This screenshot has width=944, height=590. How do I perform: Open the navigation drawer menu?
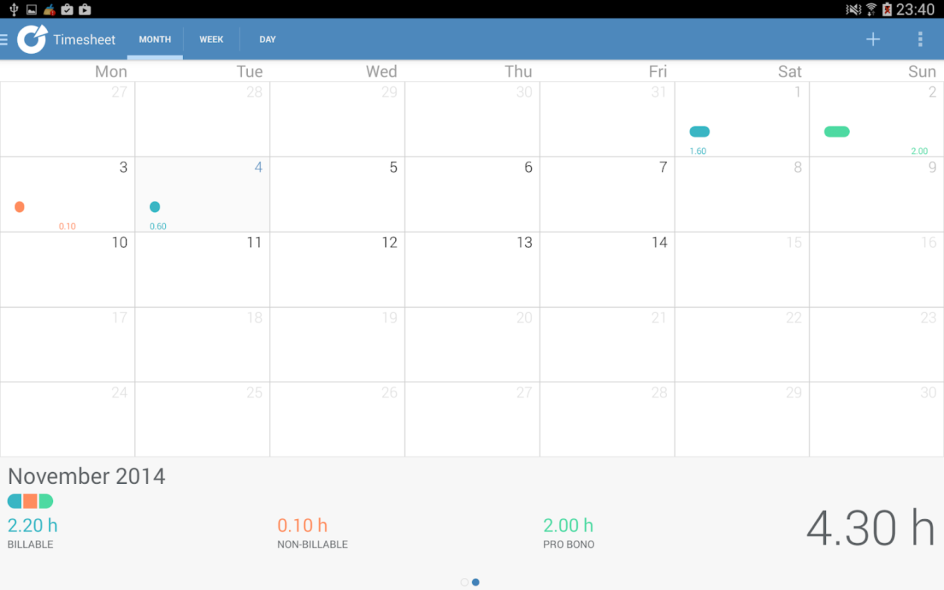tap(5, 39)
